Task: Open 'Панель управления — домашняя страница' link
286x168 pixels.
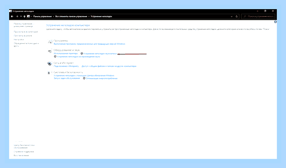Action: pyautogui.click(x=24, y=25)
